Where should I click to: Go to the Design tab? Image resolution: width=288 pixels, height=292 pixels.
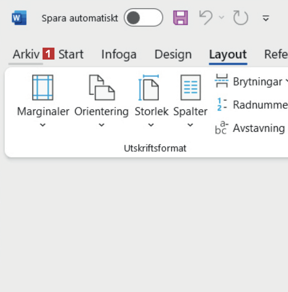click(x=173, y=54)
